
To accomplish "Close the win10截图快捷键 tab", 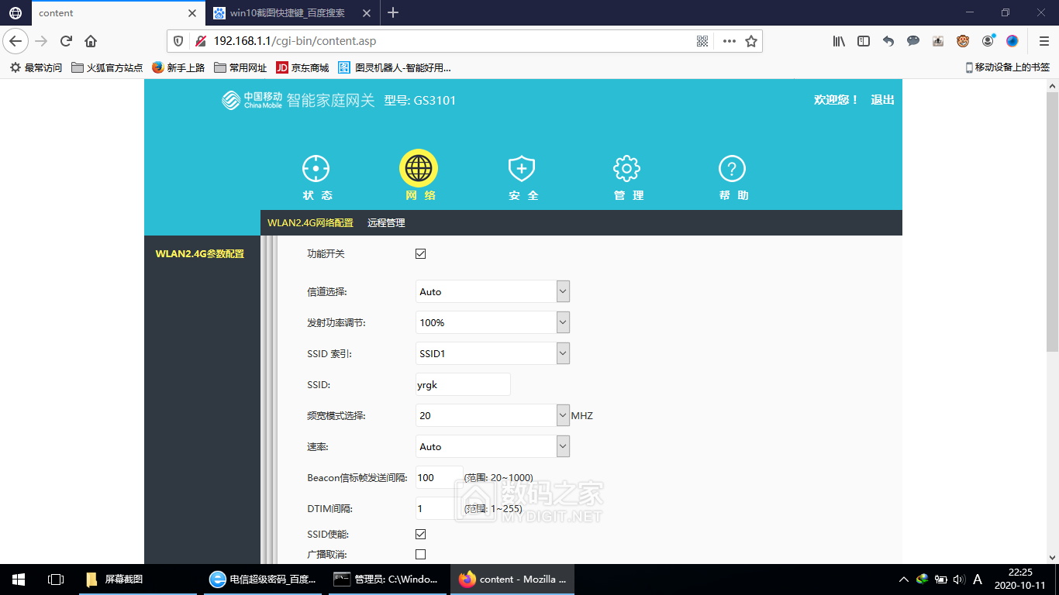I will coord(367,12).
